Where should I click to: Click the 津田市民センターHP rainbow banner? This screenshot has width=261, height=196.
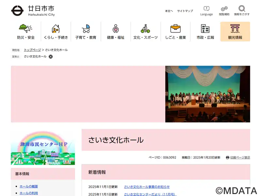[43, 148]
